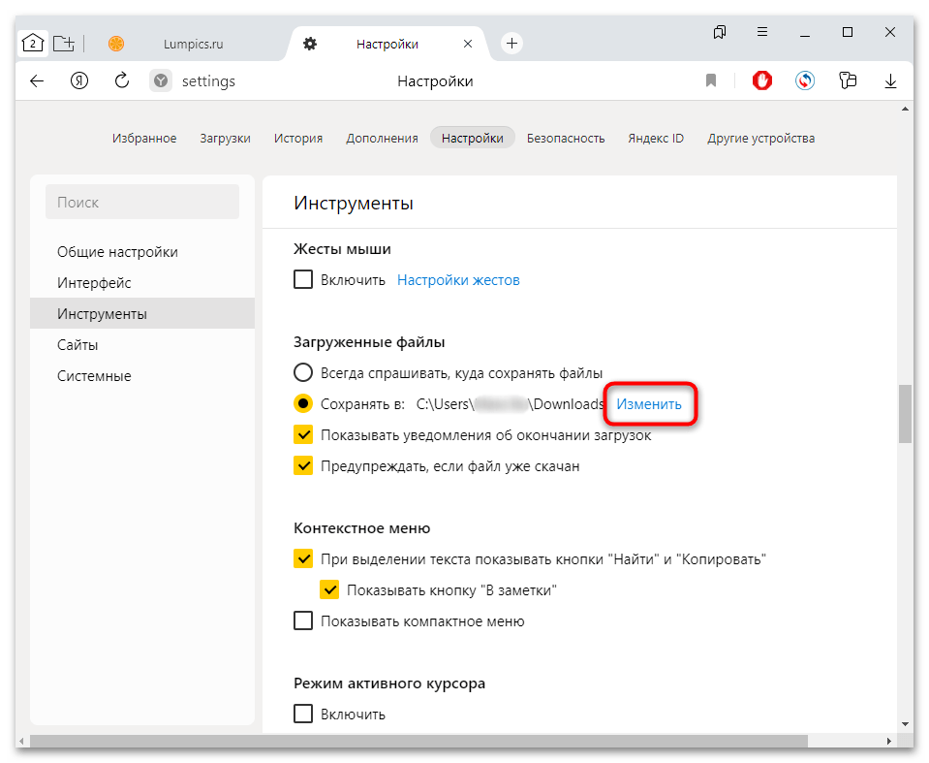Open the browser hamburger menu

coord(761,33)
